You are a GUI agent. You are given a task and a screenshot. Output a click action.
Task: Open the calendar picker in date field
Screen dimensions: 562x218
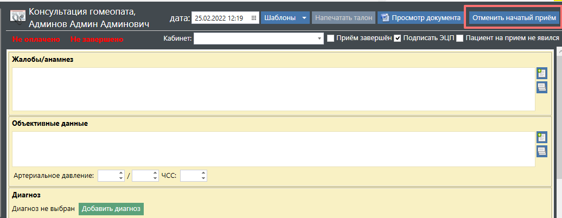click(x=253, y=18)
